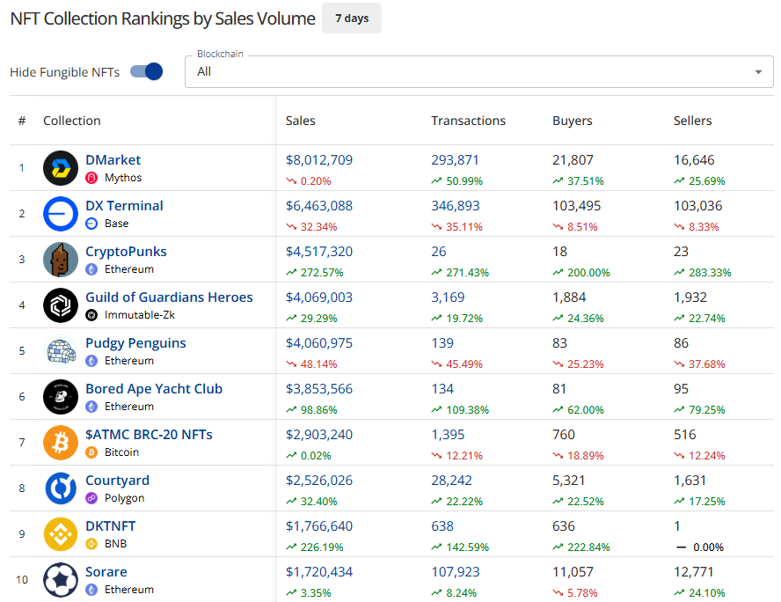
Task: Click the Buyers column header
Action: [572, 121]
